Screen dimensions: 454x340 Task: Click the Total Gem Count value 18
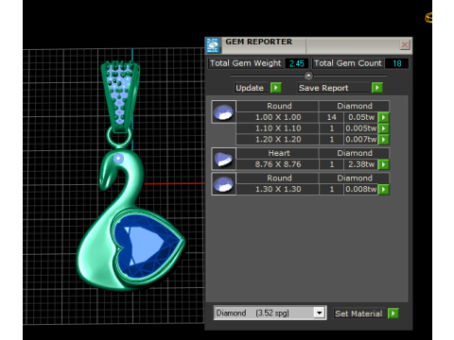tap(397, 63)
